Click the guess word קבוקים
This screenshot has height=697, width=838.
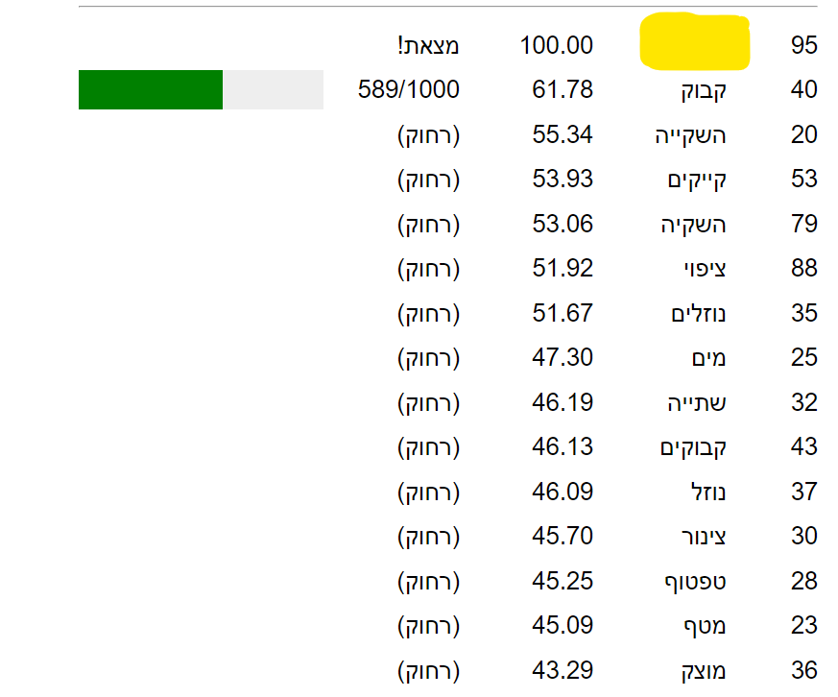pos(693,447)
